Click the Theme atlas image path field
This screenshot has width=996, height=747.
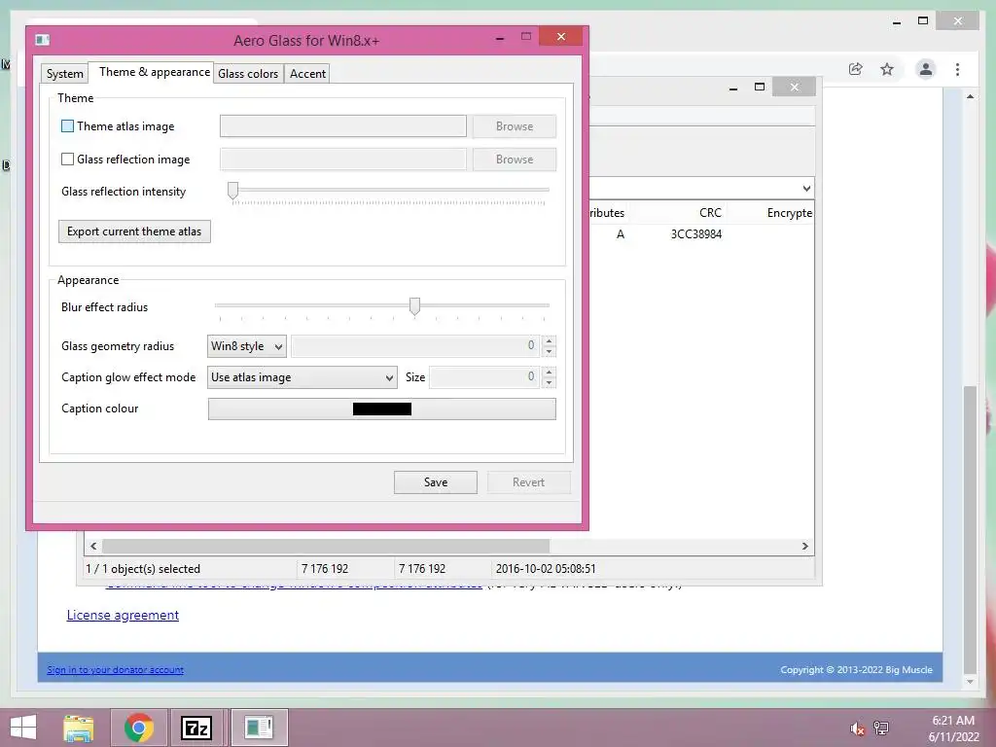(343, 125)
